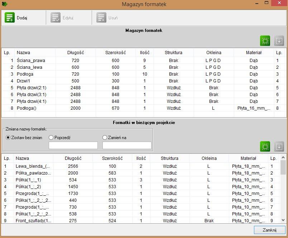Click the Edytuj label in toolbar
The image size is (288, 238).
[x=68, y=18]
